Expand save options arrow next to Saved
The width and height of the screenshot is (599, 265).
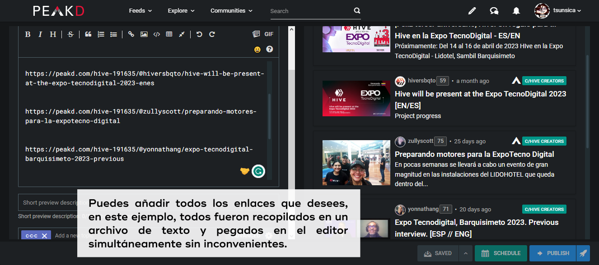tap(465, 253)
